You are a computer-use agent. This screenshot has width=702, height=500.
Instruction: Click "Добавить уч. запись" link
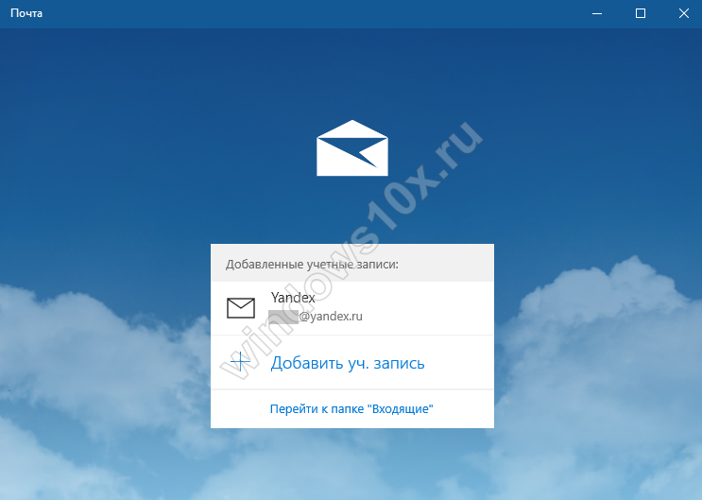(348, 363)
